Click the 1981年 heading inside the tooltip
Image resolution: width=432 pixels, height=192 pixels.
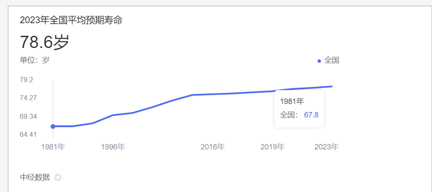point(292,101)
